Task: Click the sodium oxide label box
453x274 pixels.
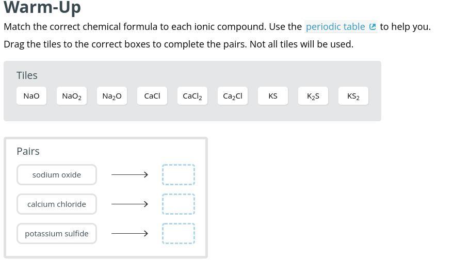Action: (57, 175)
